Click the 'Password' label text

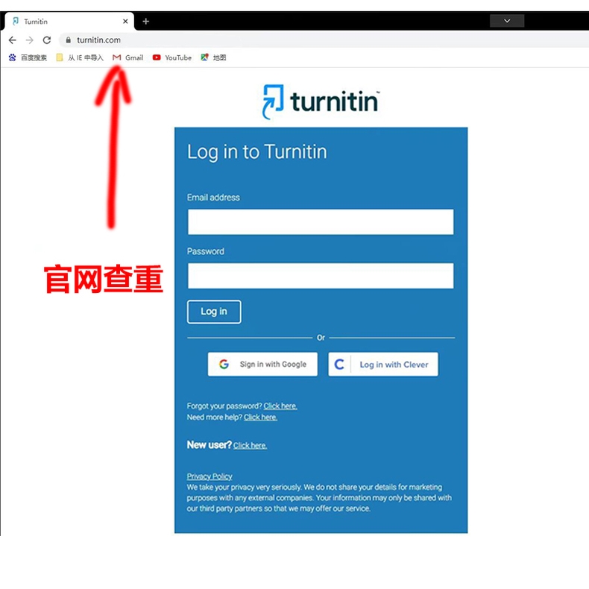(206, 252)
